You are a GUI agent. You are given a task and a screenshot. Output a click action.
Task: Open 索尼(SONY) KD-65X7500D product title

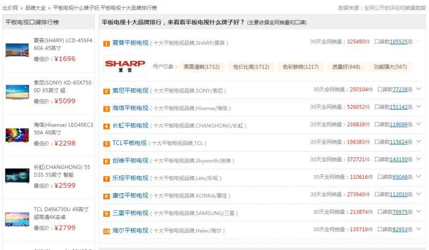[63, 86]
